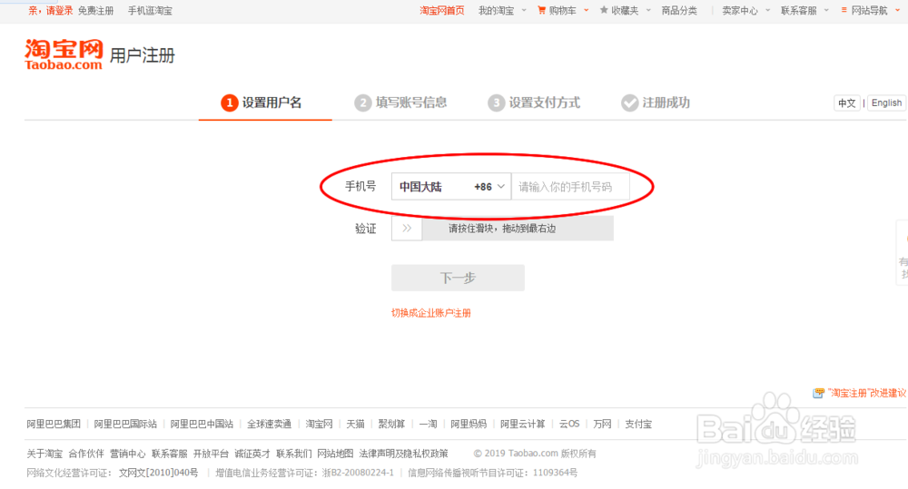Click 阿里妈妈 footer link

coord(469,425)
